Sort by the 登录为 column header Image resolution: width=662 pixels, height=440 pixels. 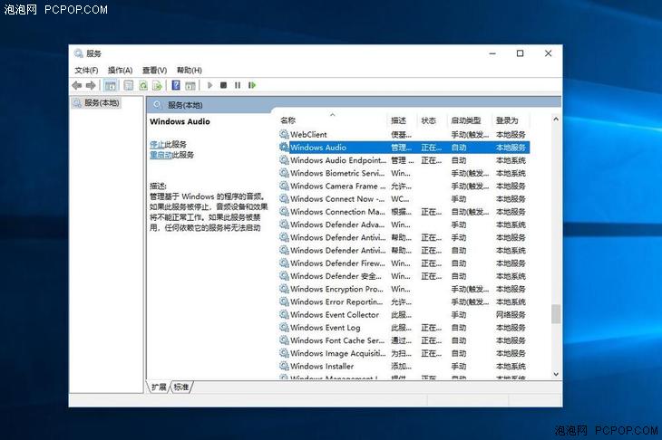coord(507,120)
